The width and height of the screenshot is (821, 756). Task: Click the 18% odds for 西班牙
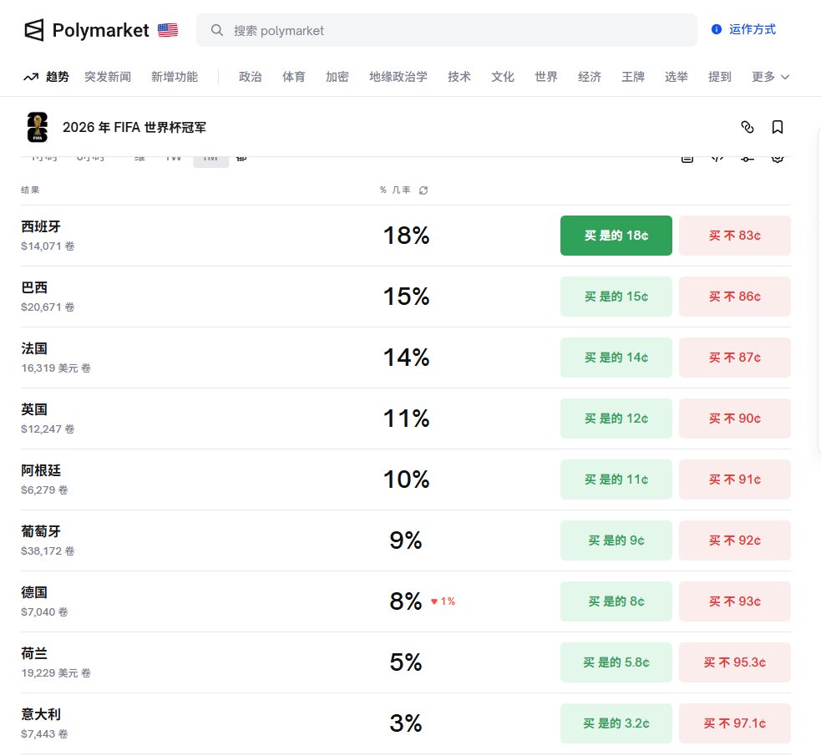[x=406, y=236]
